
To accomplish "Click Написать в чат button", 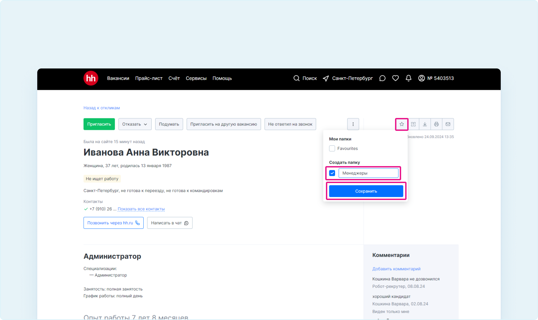I will pos(170,223).
